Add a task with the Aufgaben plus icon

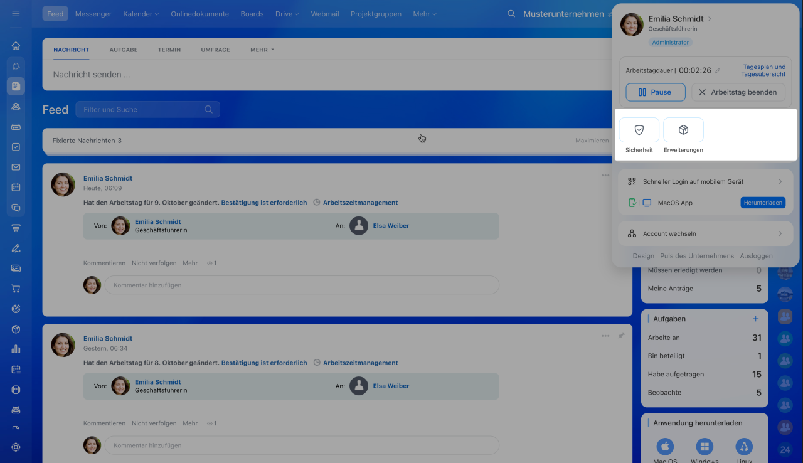coord(755,319)
